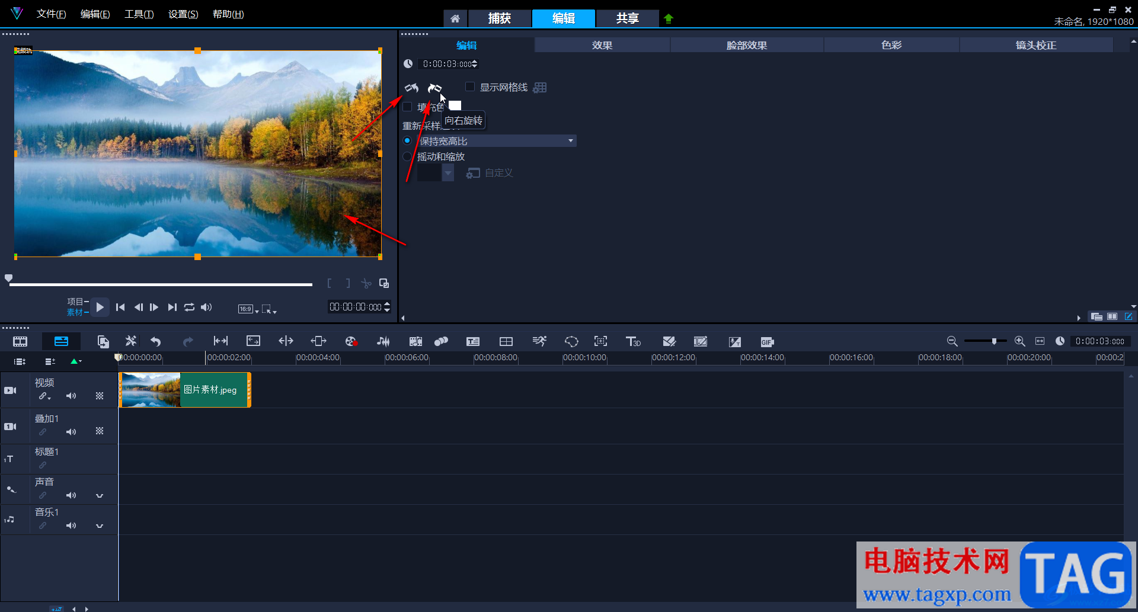This screenshot has height=612, width=1138.
Task: Open the replace-clip tool in the timeline toolbar
Action: [x=103, y=341]
